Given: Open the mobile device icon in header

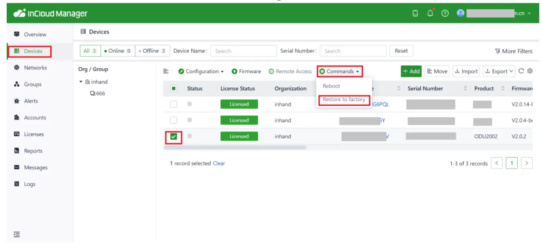Looking at the screenshot, I should [x=415, y=13].
